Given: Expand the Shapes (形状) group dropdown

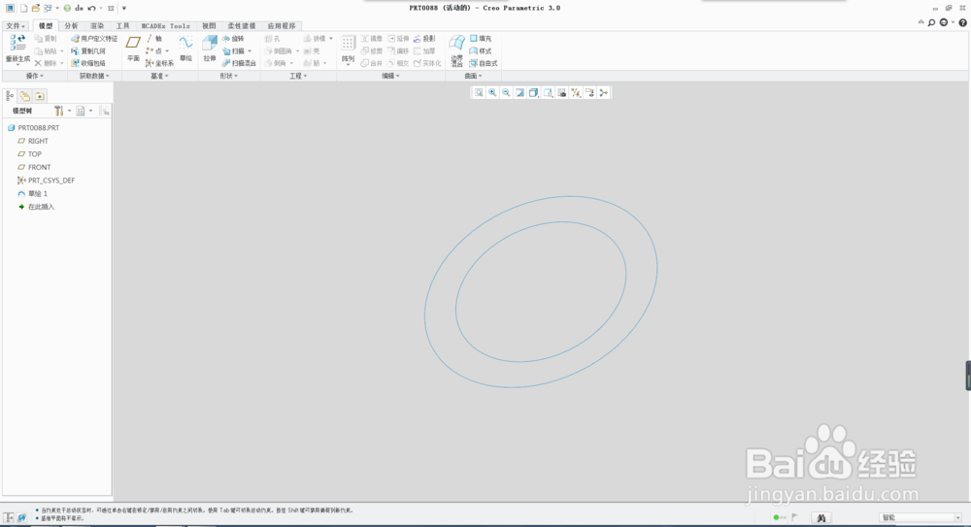Looking at the screenshot, I should (229, 76).
